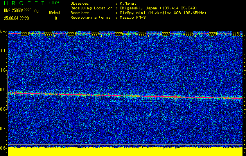
Task: Click the Receiver label
Action: coord(80,12)
